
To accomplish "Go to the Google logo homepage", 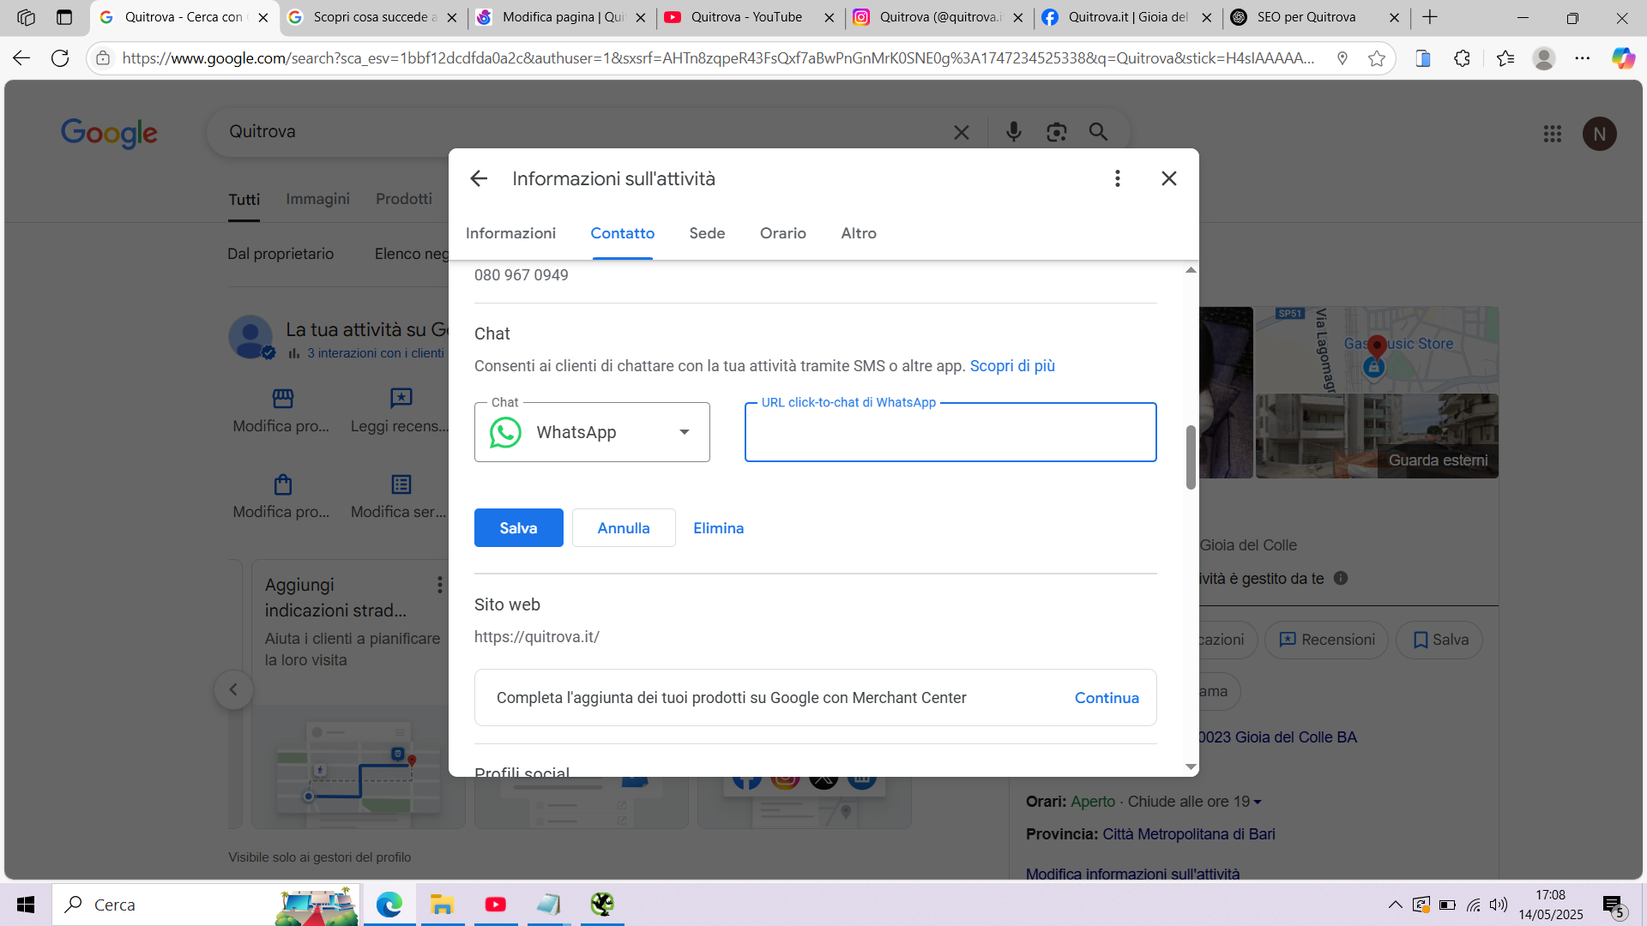I will (109, 133).
